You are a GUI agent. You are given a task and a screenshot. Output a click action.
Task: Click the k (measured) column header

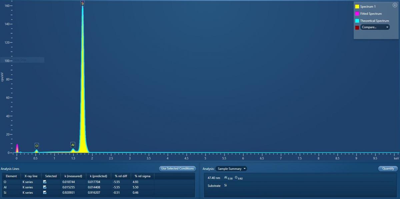click(x=73, y=176)
